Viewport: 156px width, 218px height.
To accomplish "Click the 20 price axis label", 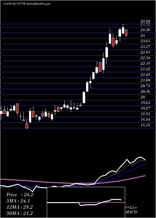I will click(143, 97).
